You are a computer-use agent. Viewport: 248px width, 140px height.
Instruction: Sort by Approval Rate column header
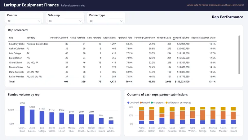point(125,38)
